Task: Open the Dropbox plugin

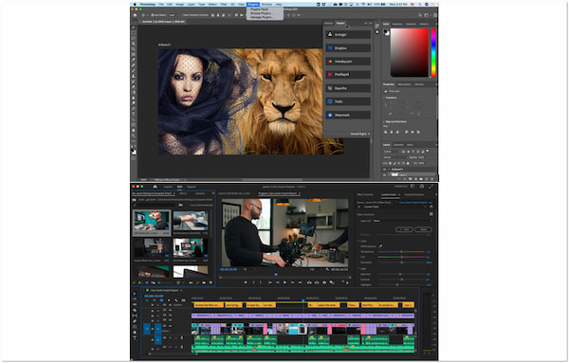Action: [x=348, y=48]
